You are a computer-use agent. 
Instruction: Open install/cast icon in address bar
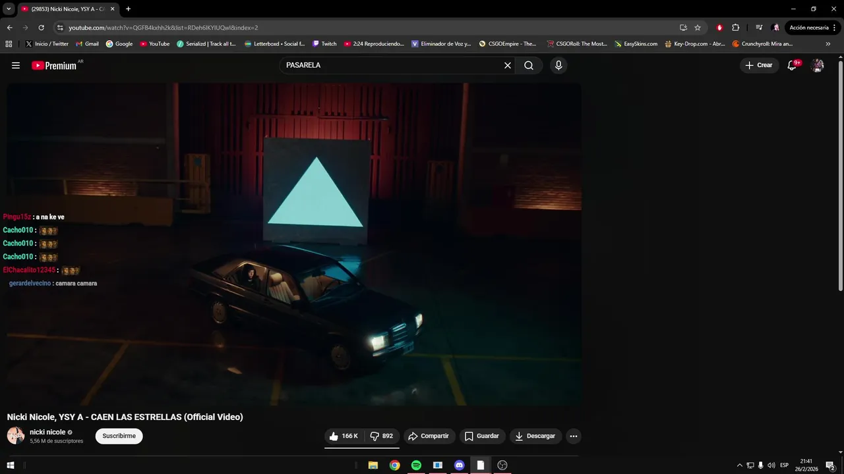[683, 28]
